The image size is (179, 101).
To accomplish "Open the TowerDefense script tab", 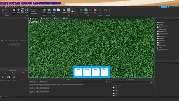I will coord(46,18).
